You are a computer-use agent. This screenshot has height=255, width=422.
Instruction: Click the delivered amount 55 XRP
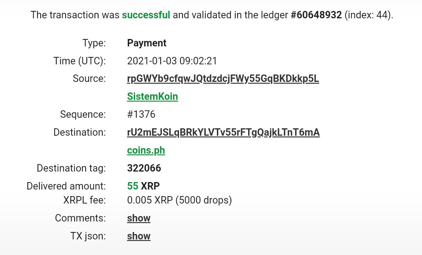[x=143, y=186]
